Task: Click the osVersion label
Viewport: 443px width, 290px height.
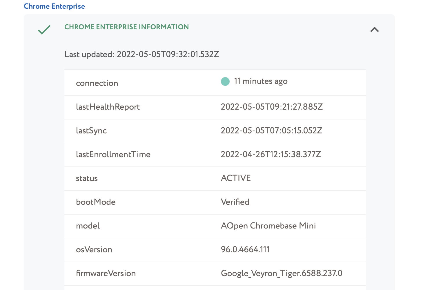Action: tap(94, 249)
